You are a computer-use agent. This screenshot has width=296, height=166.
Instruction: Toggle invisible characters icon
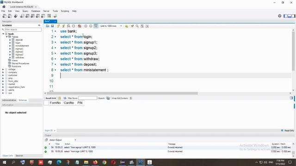142,26
